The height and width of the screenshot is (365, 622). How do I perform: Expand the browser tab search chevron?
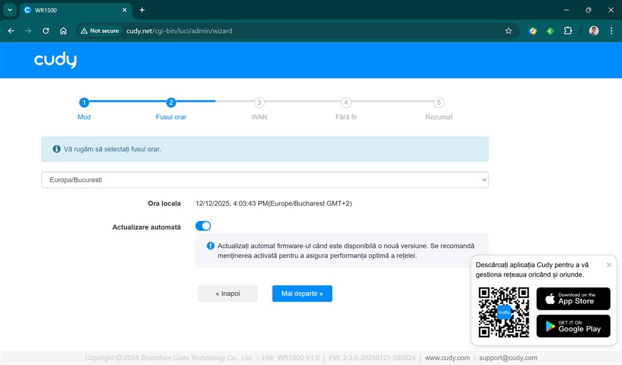(10, 10)
